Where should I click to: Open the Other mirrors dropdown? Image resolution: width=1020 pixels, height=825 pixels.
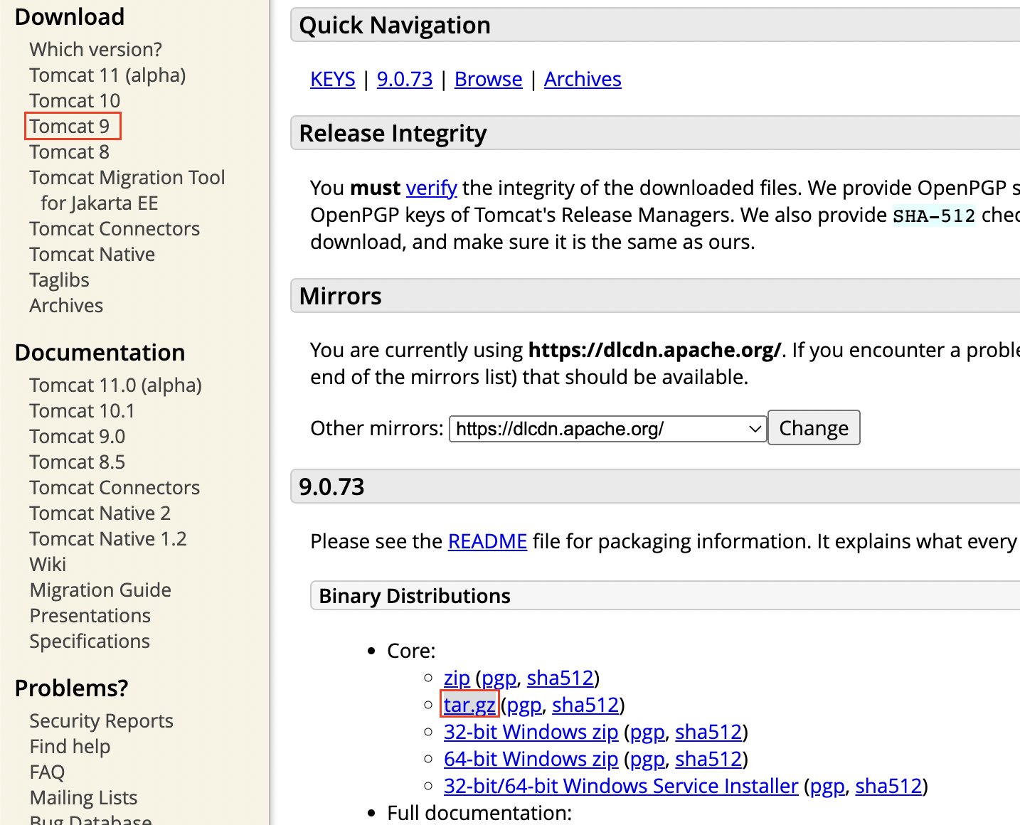(607, 429)
